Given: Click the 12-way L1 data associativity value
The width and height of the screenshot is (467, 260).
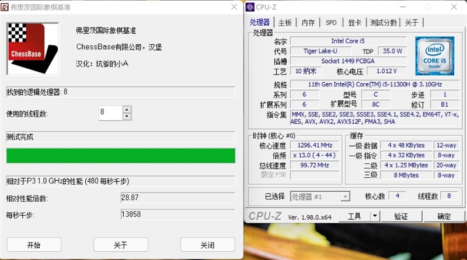Looking at the screenshot, I should (446, 145).
